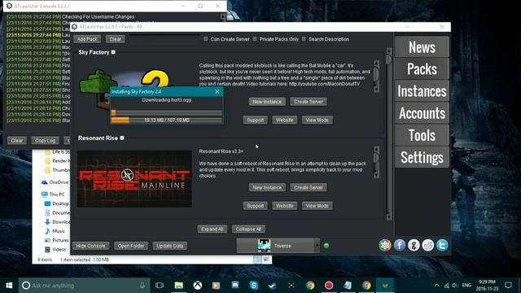
Task: Select Music folder in File Explorer sidebar
Action: point(55,231)
